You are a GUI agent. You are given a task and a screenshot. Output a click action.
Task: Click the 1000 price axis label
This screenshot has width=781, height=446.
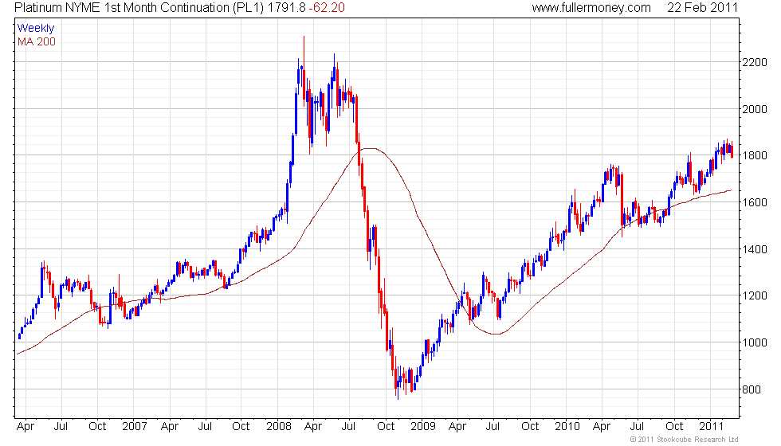click(754, 342)
